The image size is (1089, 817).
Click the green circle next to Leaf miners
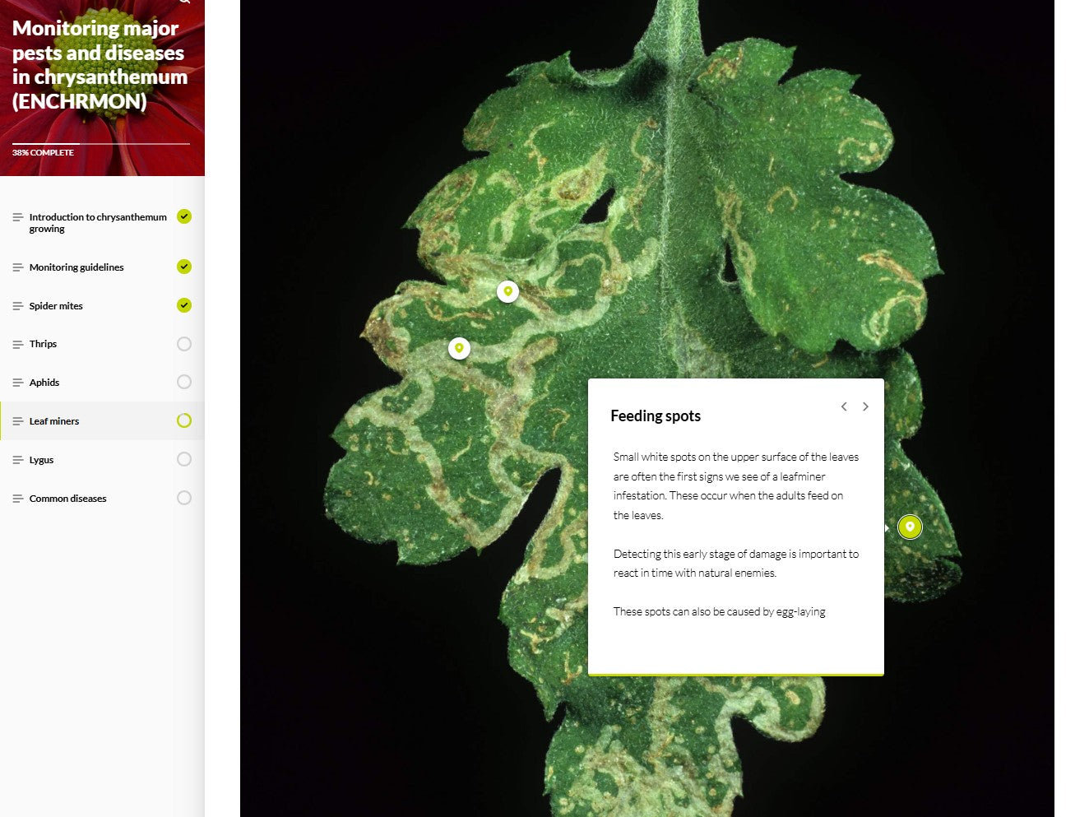click(x=184, y=420)
